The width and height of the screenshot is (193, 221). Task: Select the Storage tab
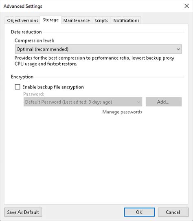click(50, 20)
